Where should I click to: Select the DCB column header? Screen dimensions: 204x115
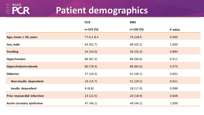87,22
